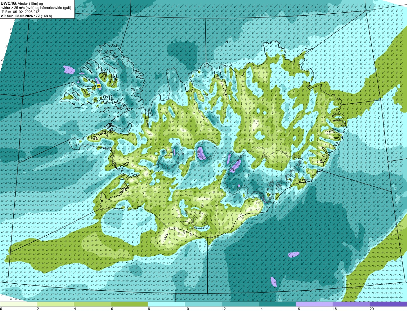Choose the 16–18 m/s light purple swatch

pos(314,304)
